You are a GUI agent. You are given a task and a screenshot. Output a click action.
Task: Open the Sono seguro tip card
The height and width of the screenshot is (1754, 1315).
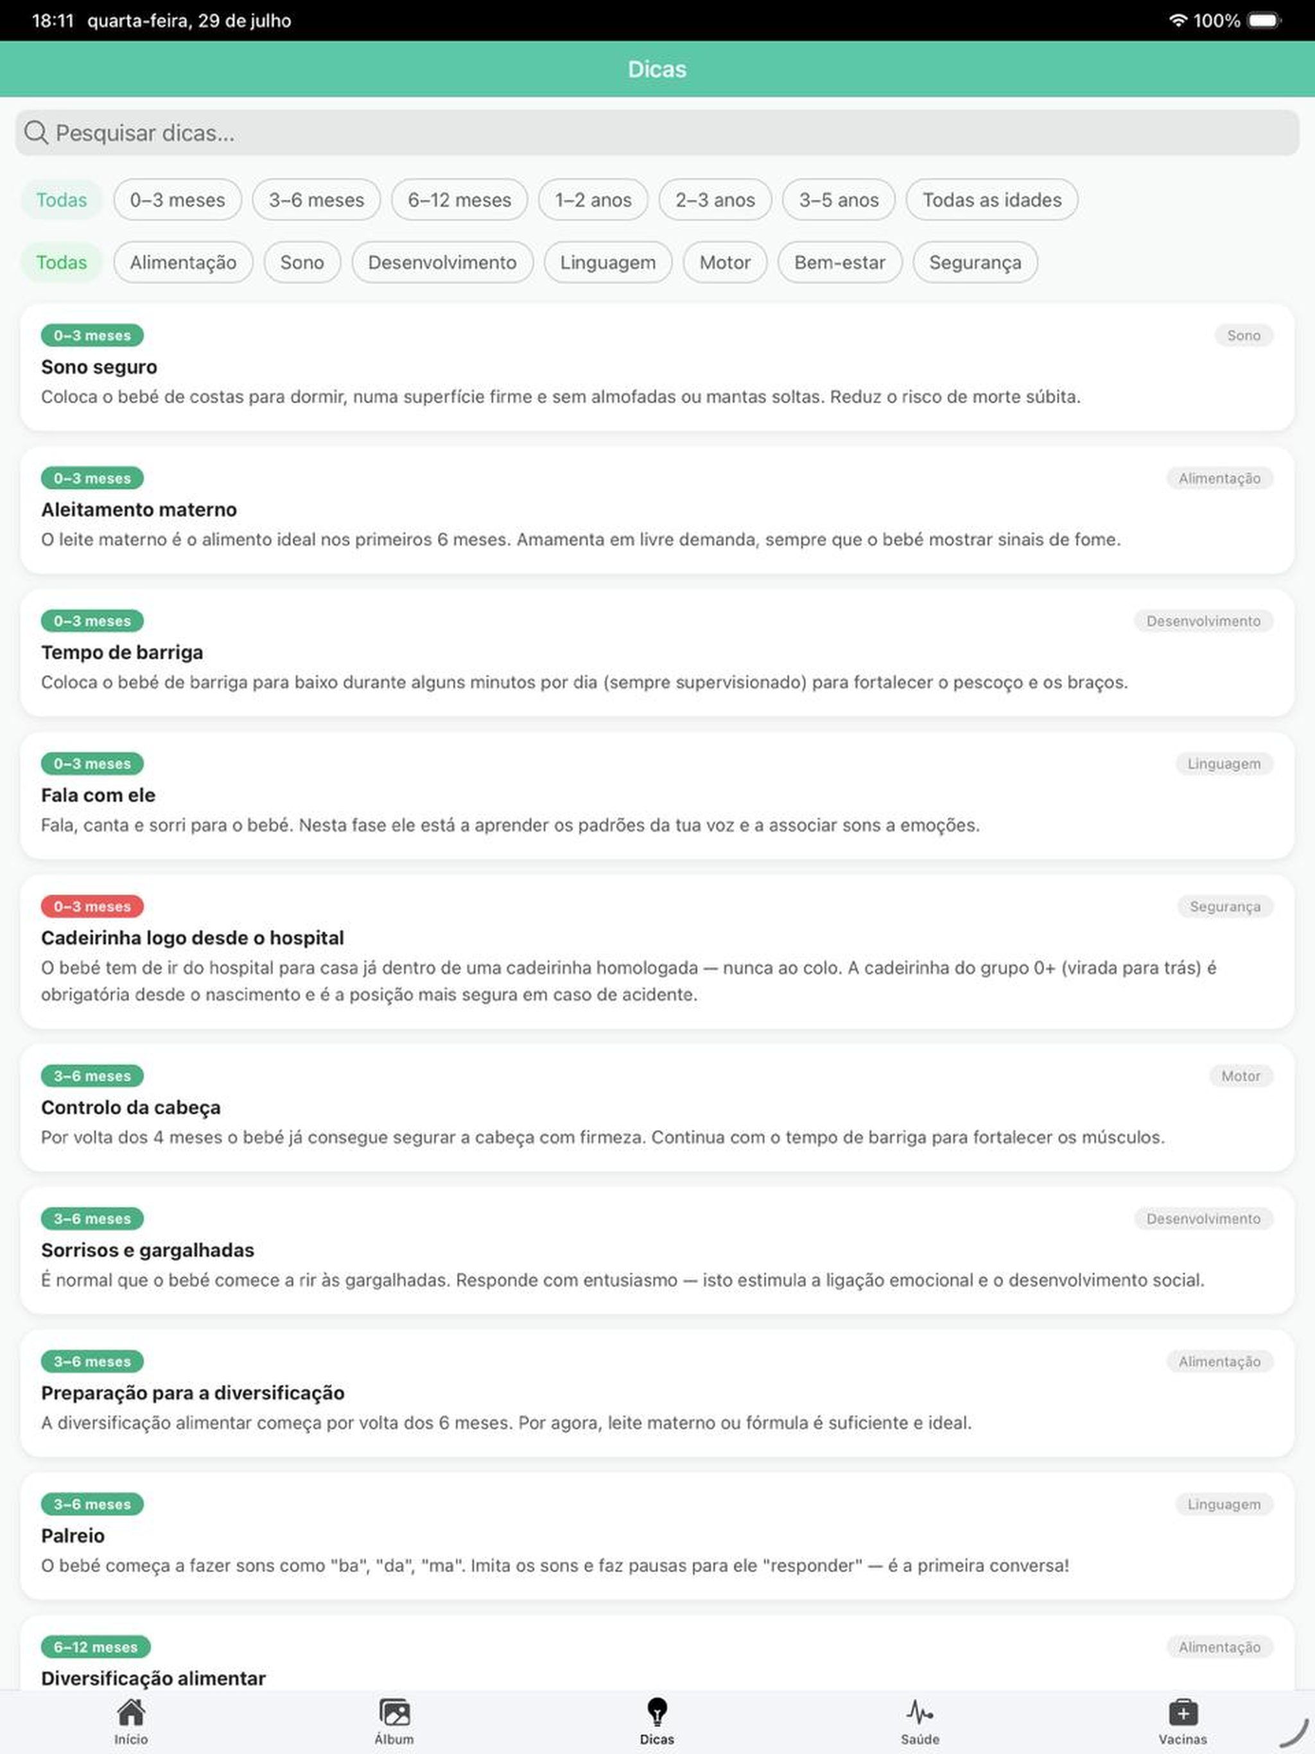pos(657,367)
